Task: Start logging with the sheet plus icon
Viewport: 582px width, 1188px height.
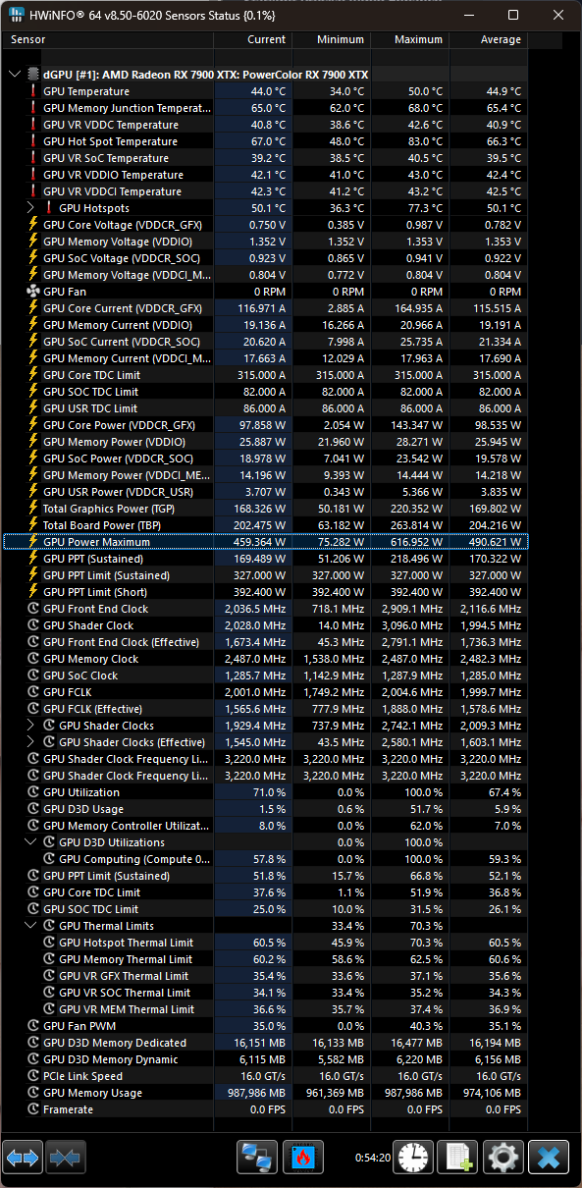Action: pos(458,1157)
